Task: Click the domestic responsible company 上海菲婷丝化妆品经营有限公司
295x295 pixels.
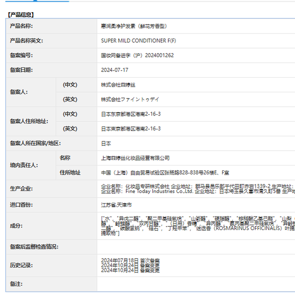Action: pyautogui.click(x=135, y=158)
